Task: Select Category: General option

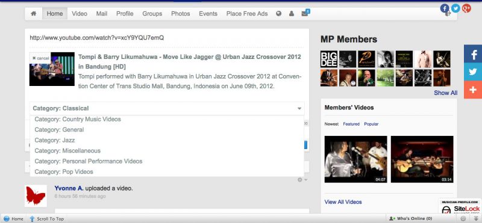Action: [167, 129]
